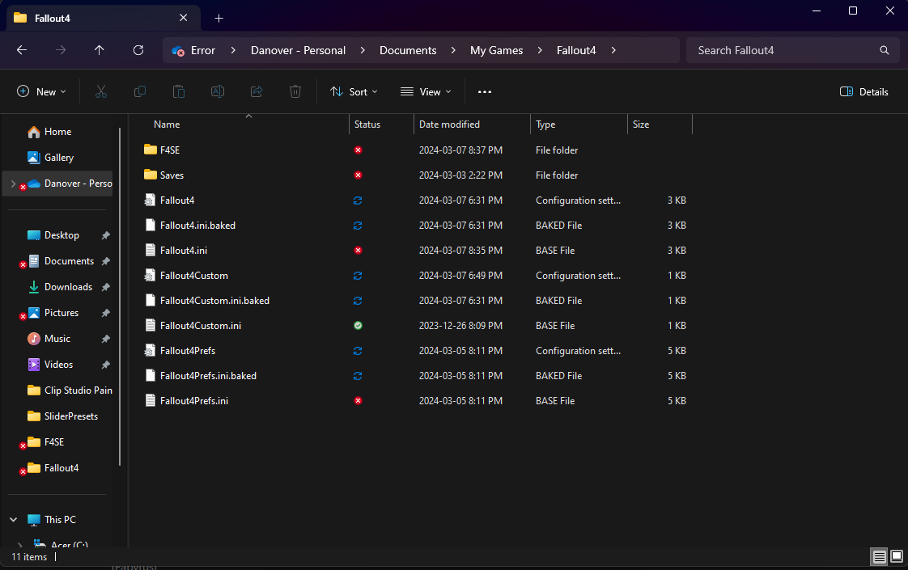Select the Fallout4Custom configuration file name
908x570 pixels.
pos(194,276)
